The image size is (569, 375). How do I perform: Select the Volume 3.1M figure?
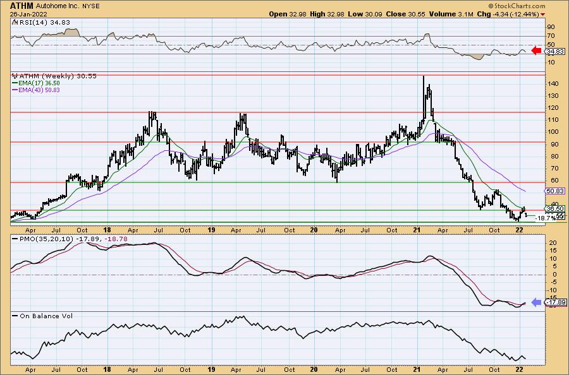pos(451,14)
